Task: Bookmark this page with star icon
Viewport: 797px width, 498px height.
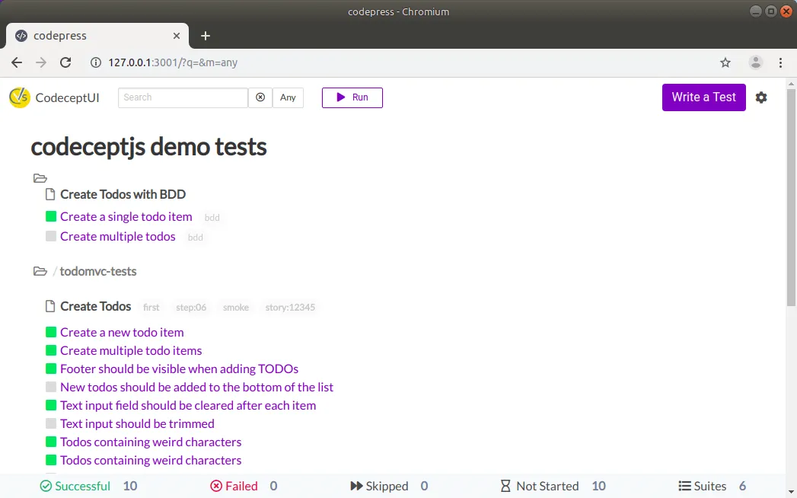Action: click(x=725, y=62)
